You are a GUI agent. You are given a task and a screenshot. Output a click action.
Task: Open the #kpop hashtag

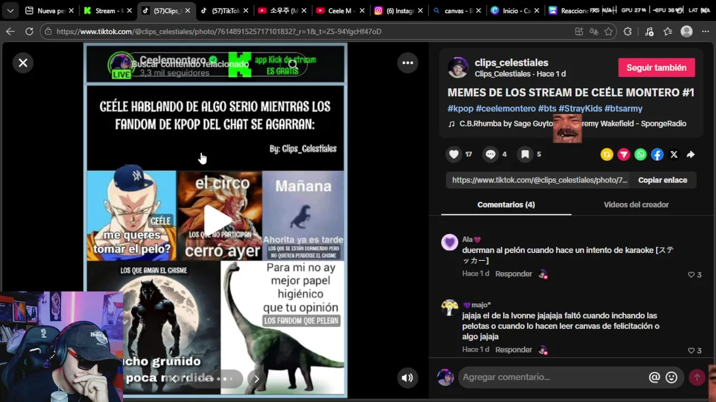pos(460,108)
